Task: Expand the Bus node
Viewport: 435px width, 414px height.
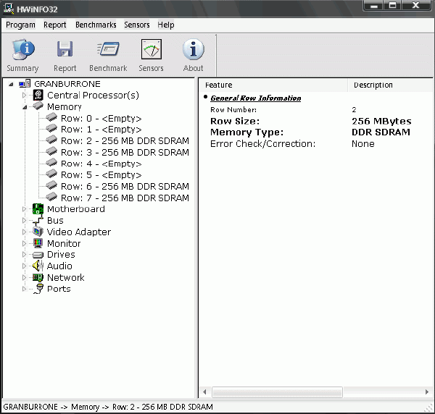Action: tap(24, 221)
